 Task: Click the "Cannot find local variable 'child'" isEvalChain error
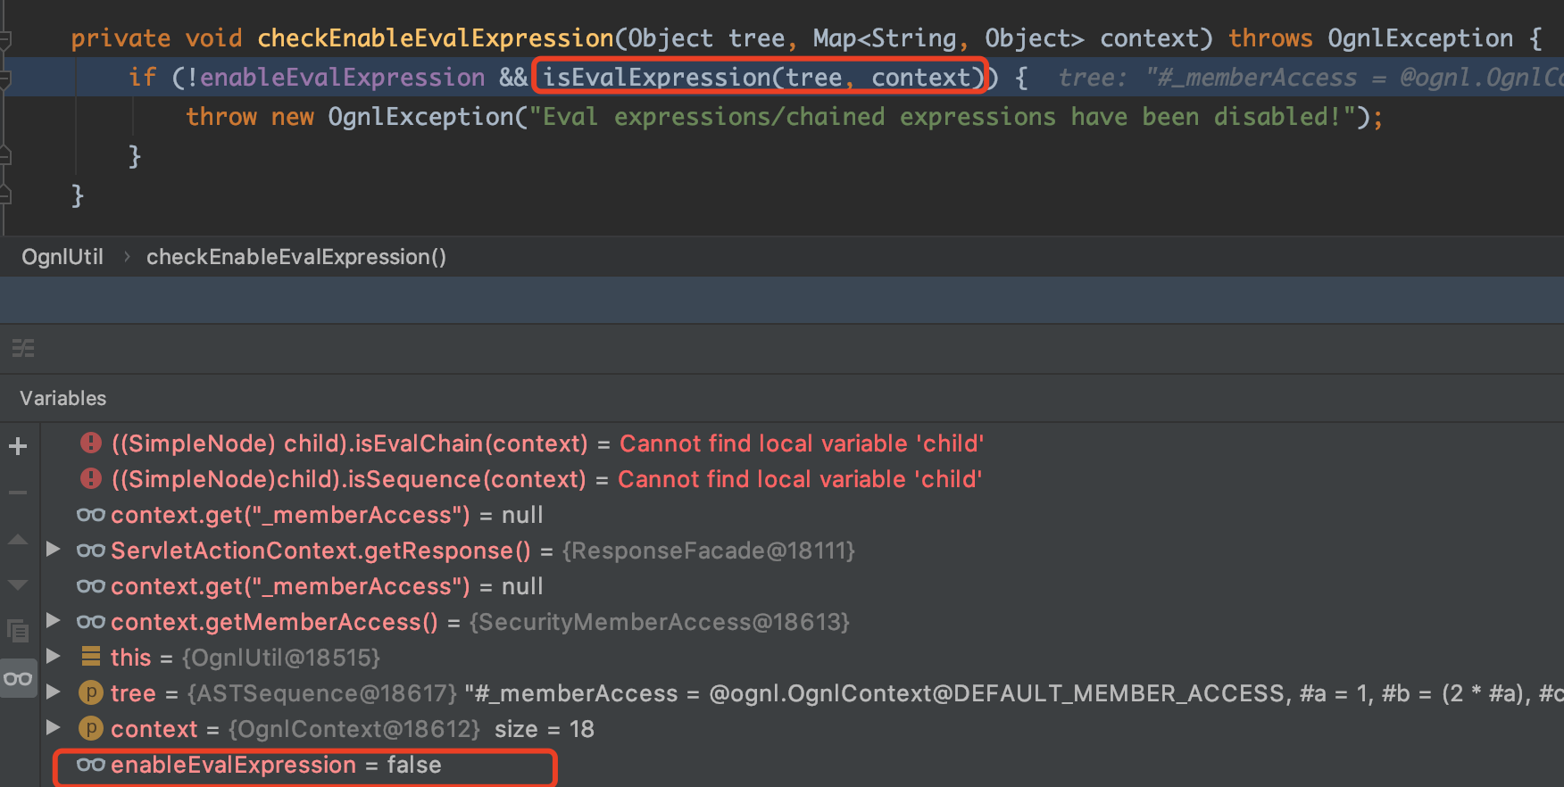(x=802, y=443)
